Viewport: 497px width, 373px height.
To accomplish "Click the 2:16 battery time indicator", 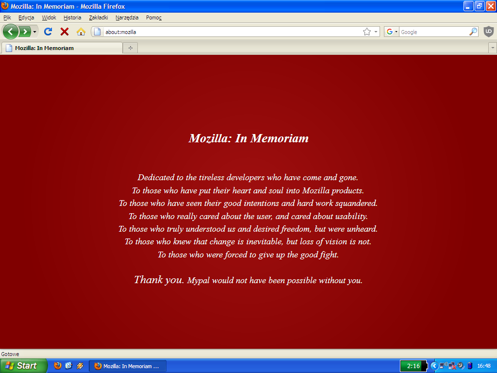I will [x=414, y=366].
